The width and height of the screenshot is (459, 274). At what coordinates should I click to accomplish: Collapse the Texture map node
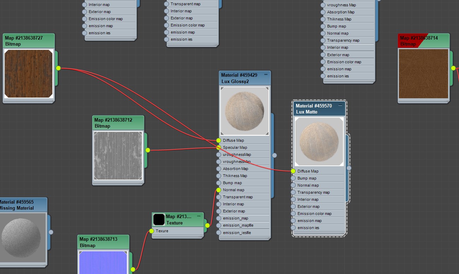199,216
